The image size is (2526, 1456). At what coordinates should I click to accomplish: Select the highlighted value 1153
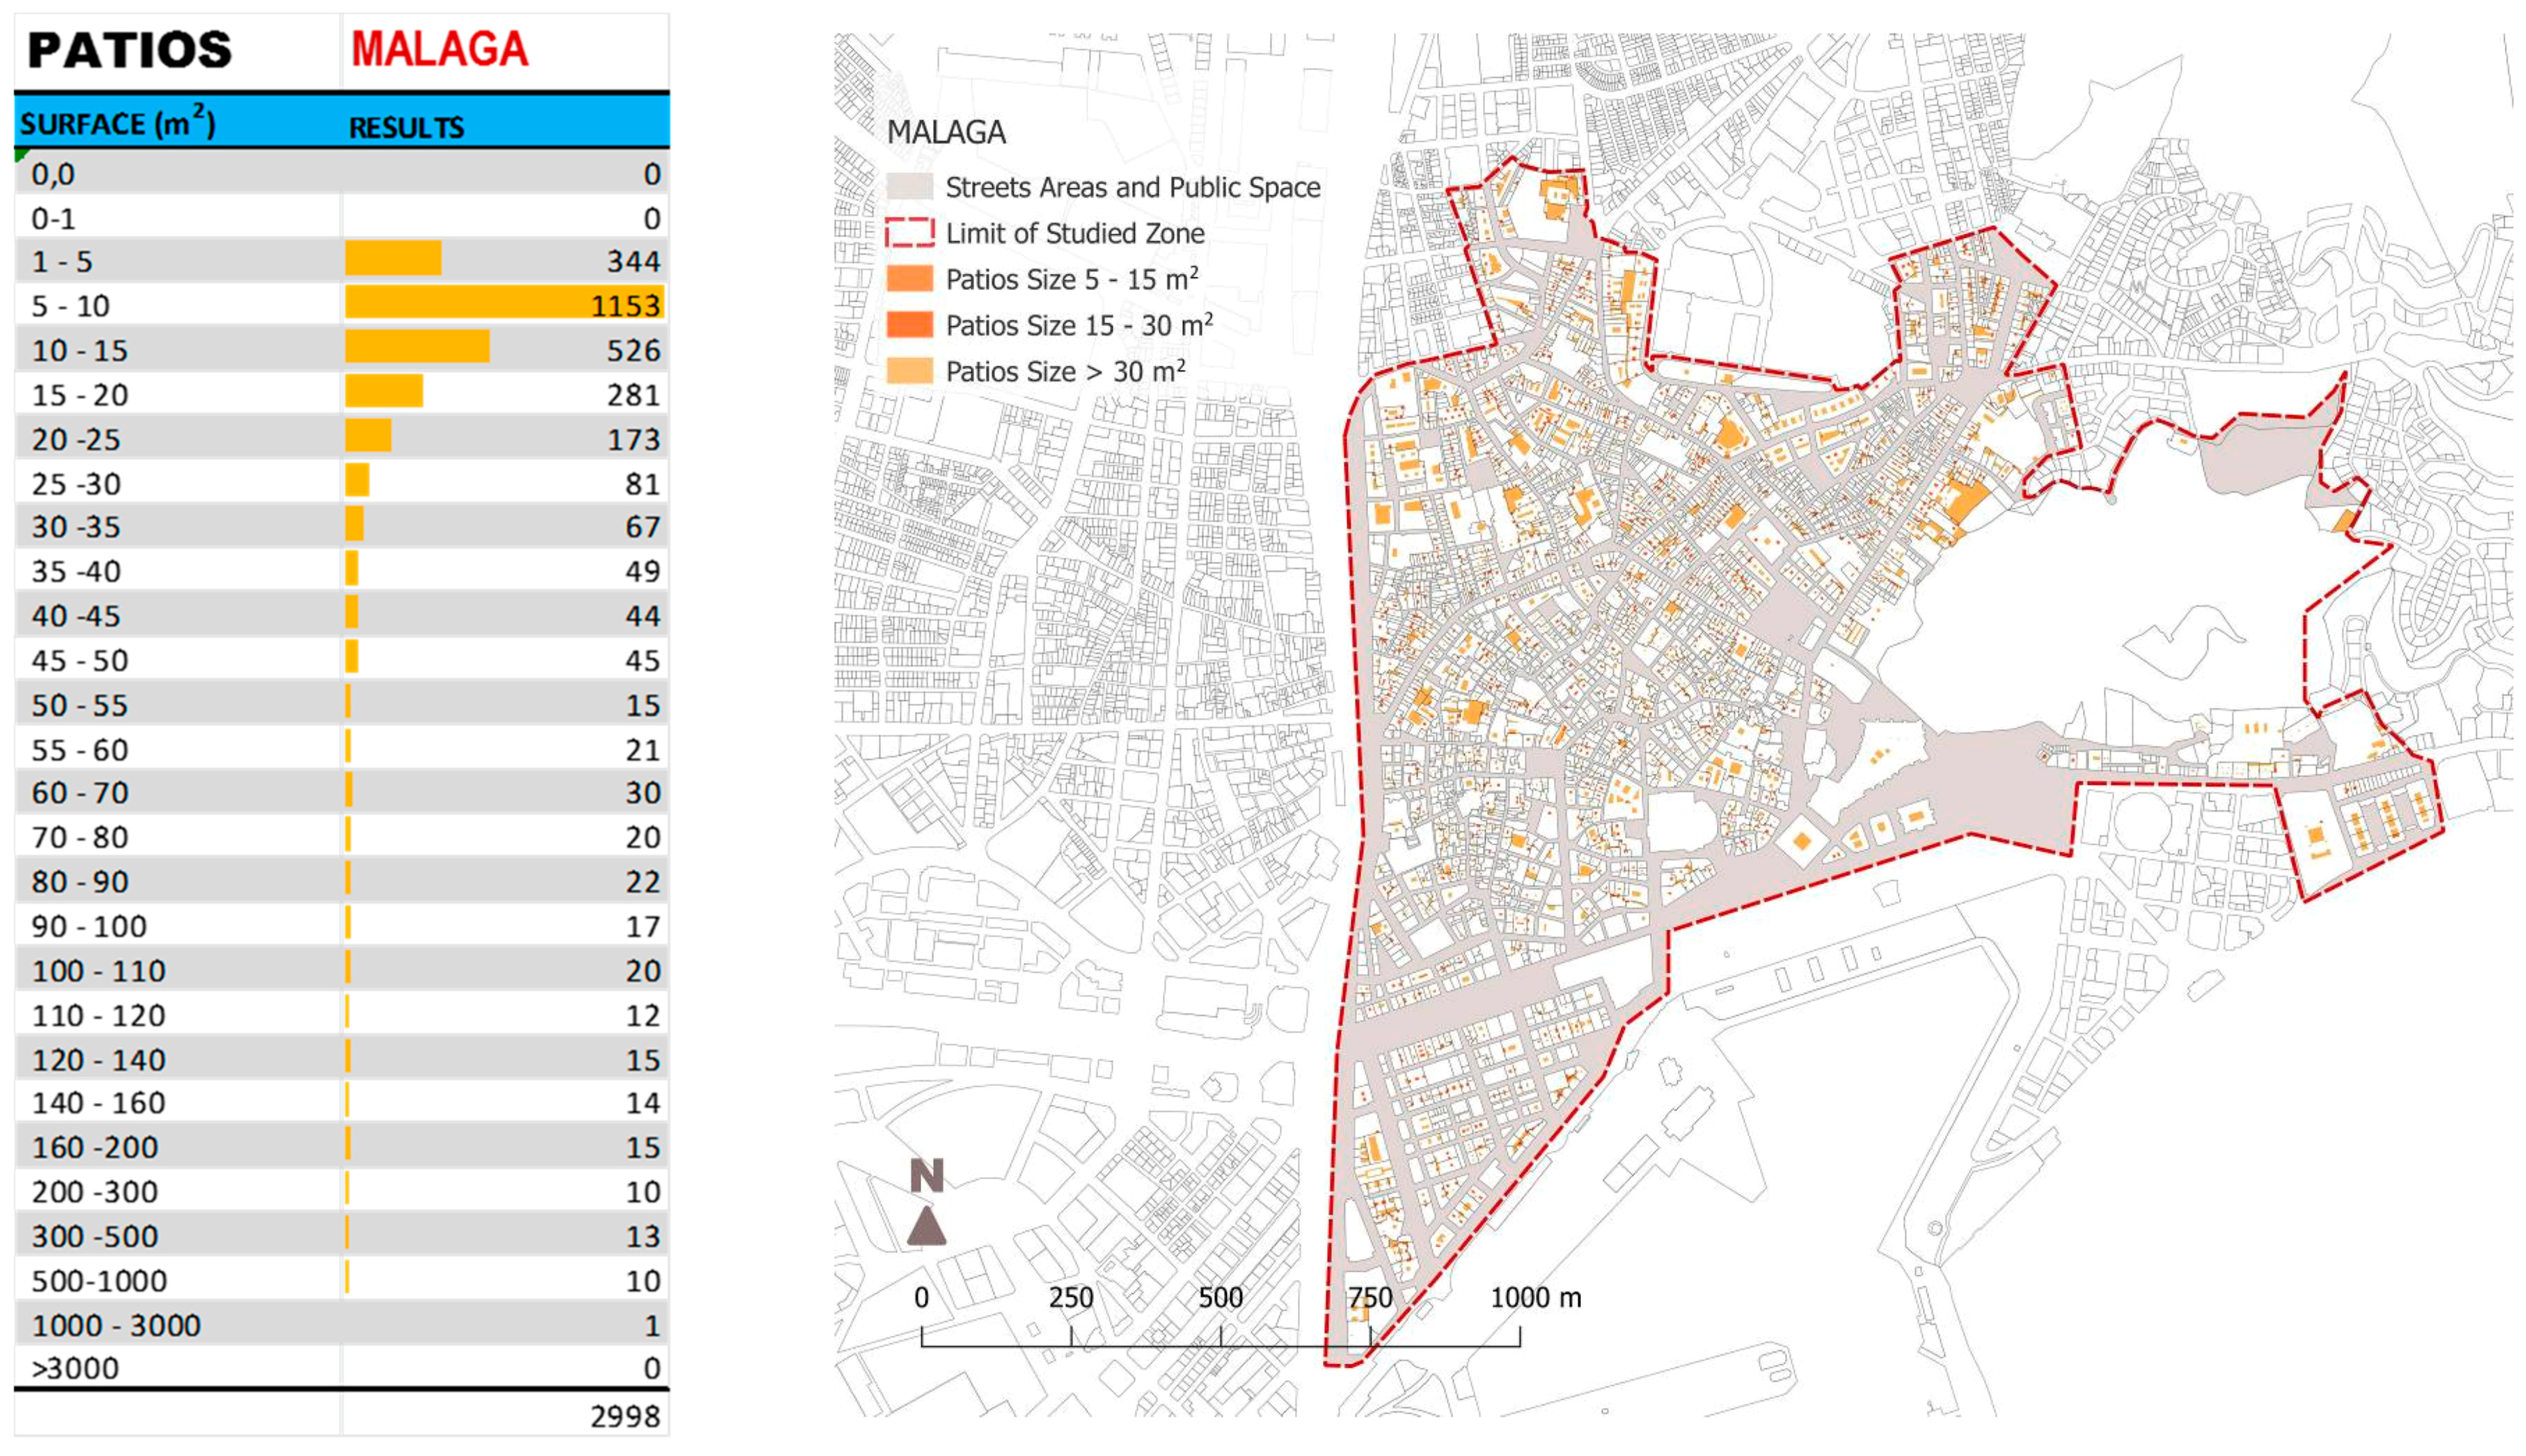point(625,306)
